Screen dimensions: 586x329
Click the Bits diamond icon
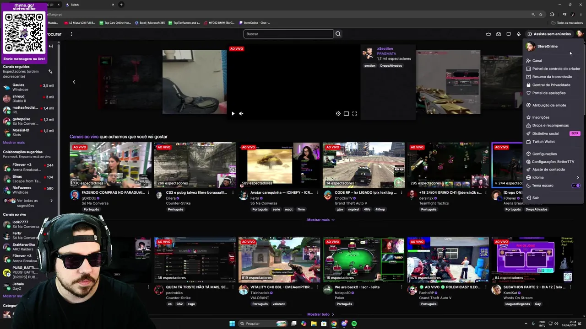pyautogui.click(x=519, y=34)
